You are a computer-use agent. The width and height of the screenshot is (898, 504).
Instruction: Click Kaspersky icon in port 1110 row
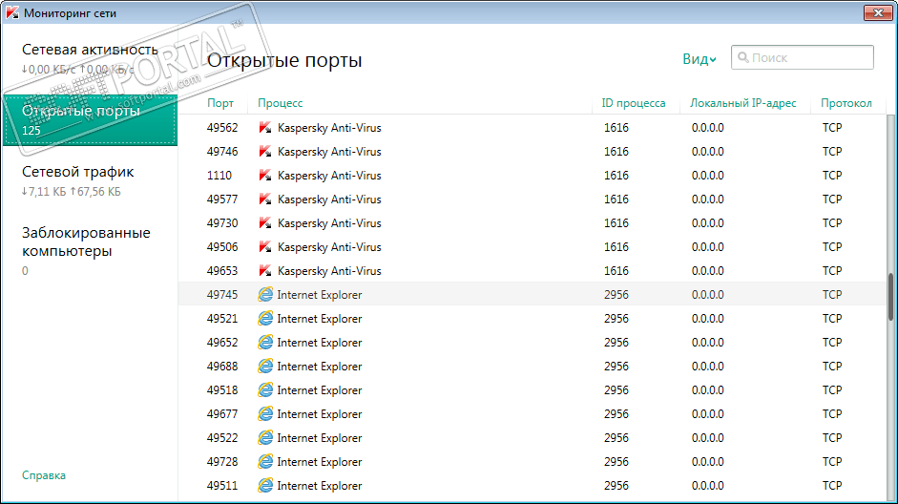point(265,176)
